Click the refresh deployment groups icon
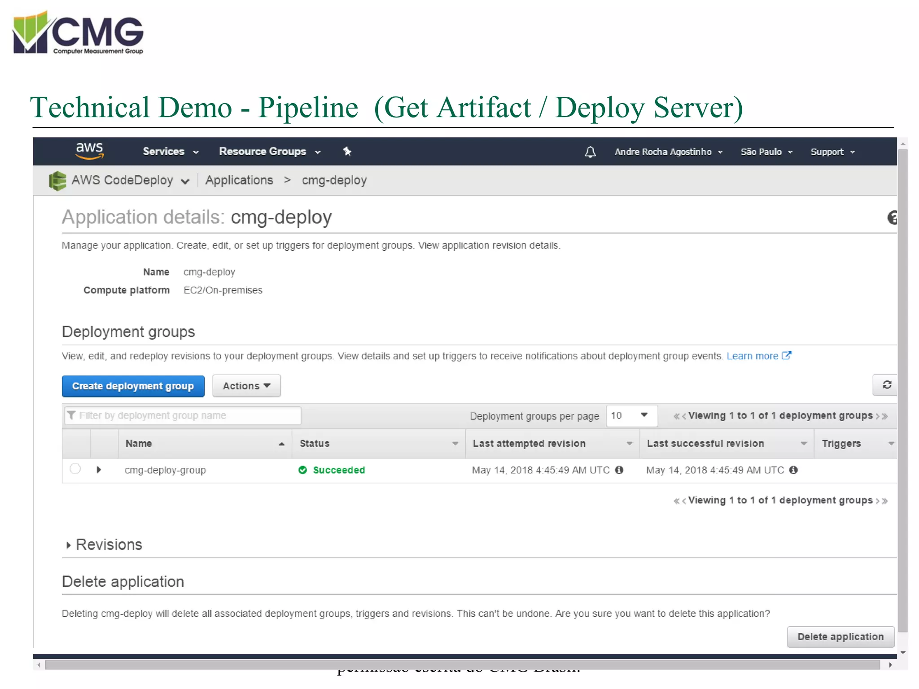Screen dimensions: 919x689 click(x=887, y=385)
